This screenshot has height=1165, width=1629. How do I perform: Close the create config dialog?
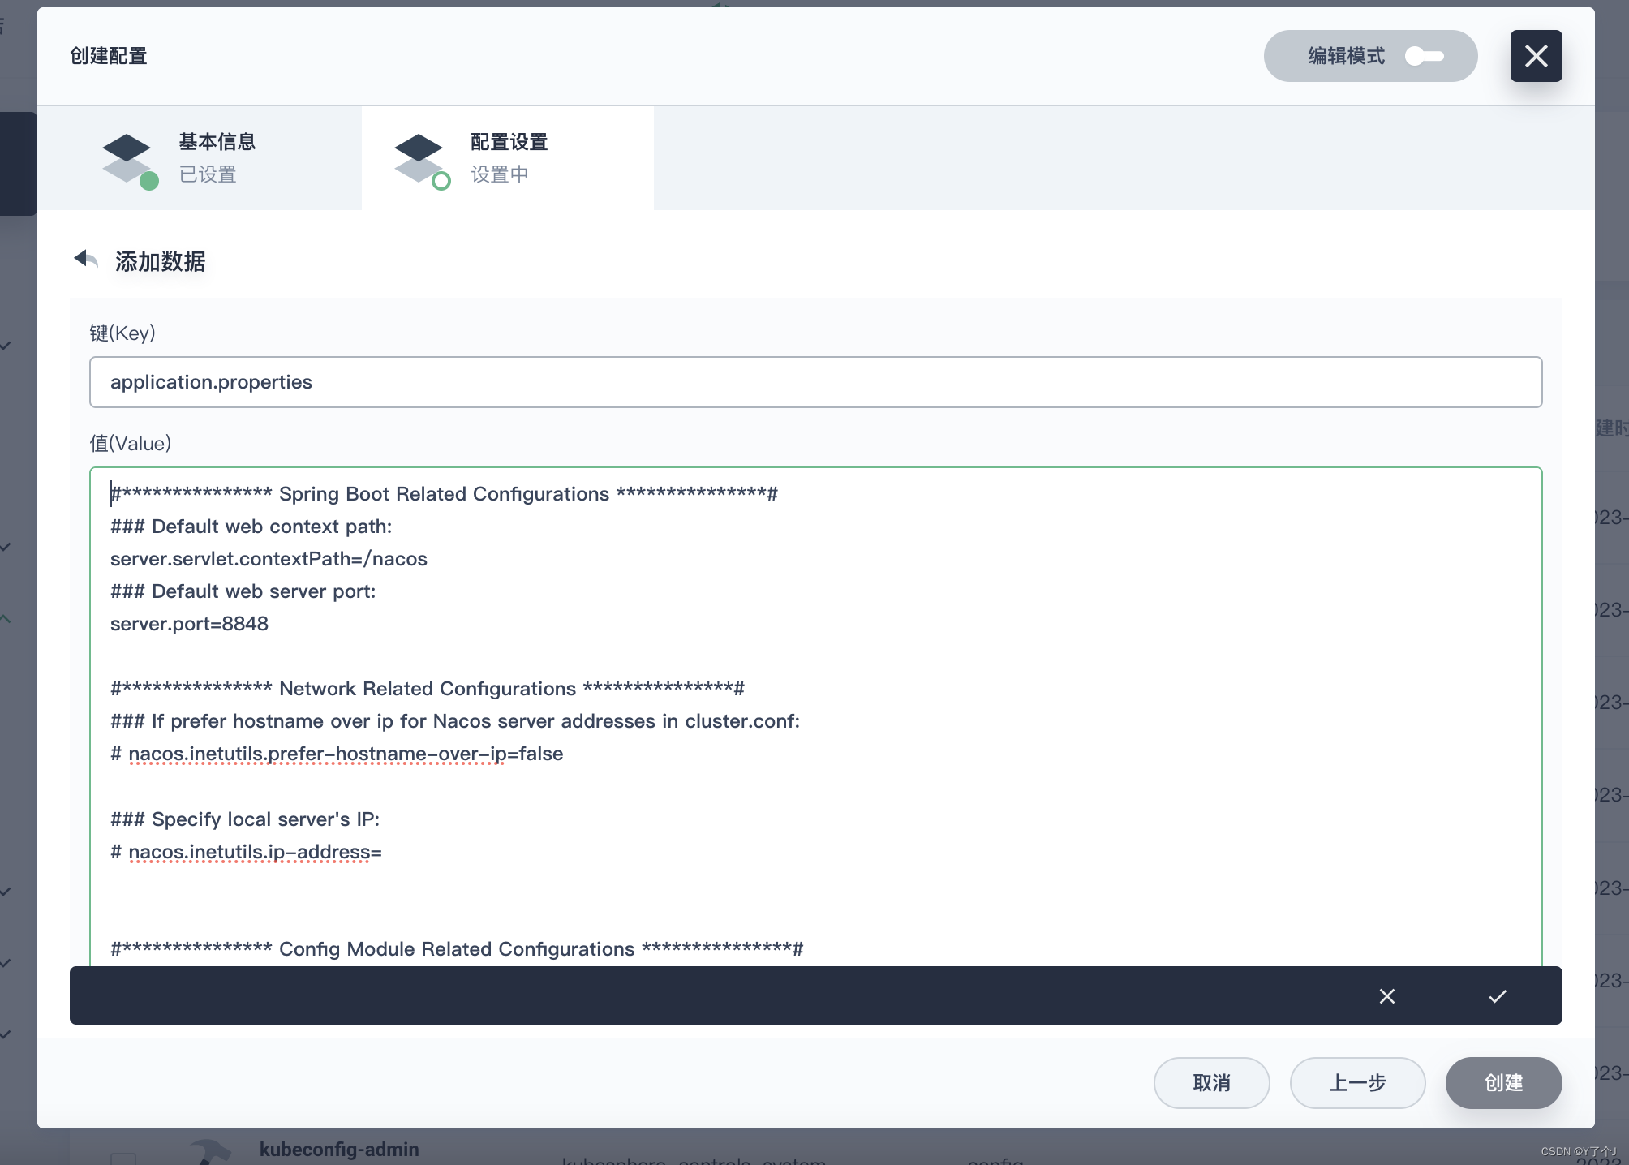(1536, 56)
